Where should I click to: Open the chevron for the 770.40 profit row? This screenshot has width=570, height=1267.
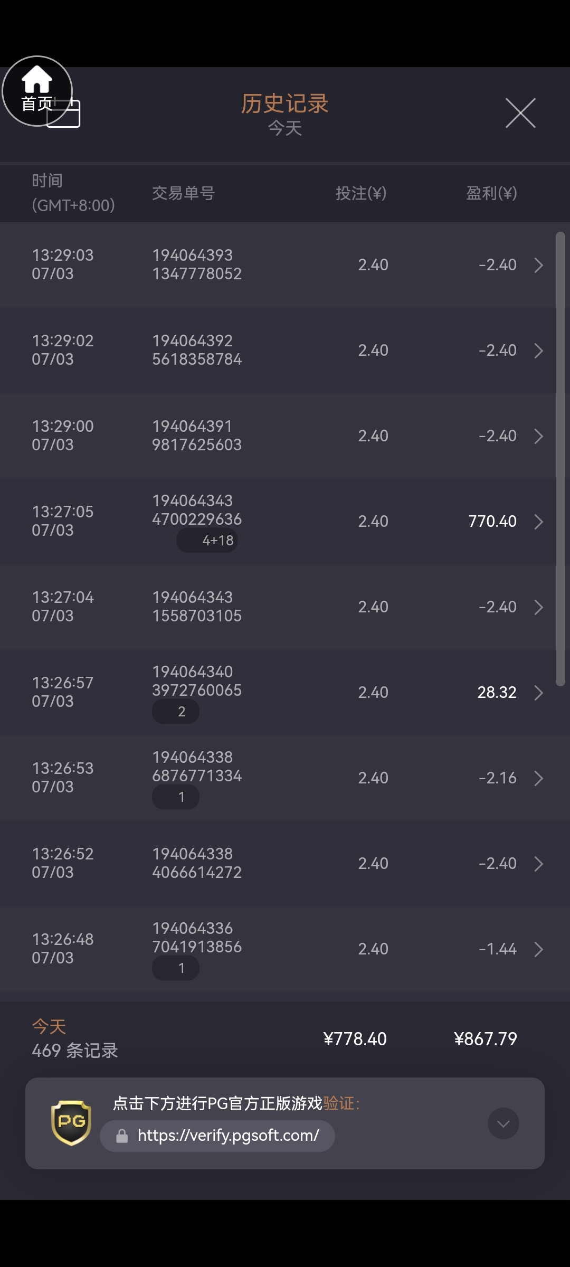[x=538, y=522]
